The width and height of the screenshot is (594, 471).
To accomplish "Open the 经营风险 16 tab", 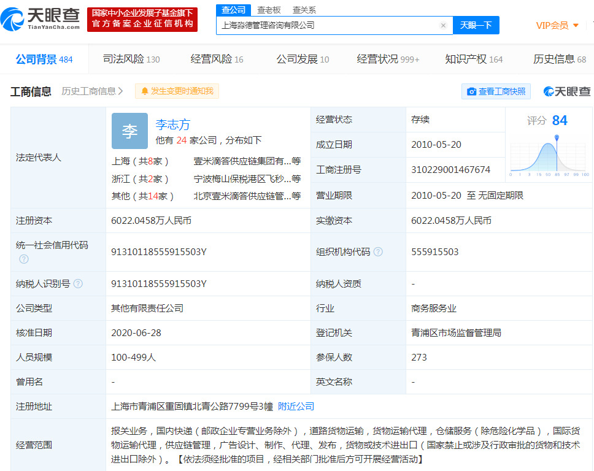I will tap(217, 59).
